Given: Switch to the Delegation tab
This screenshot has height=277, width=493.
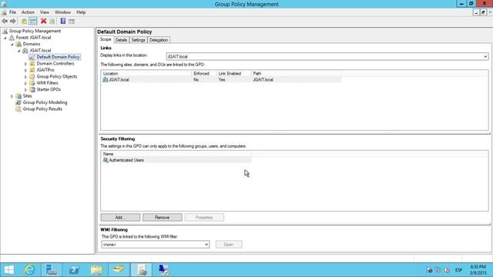Looking at the screenshot, I should pos(159,40).
